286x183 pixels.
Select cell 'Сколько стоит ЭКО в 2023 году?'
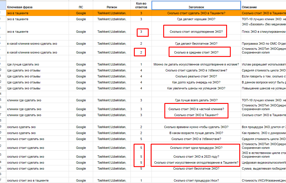pyautogui.click(x=196, y=155)
